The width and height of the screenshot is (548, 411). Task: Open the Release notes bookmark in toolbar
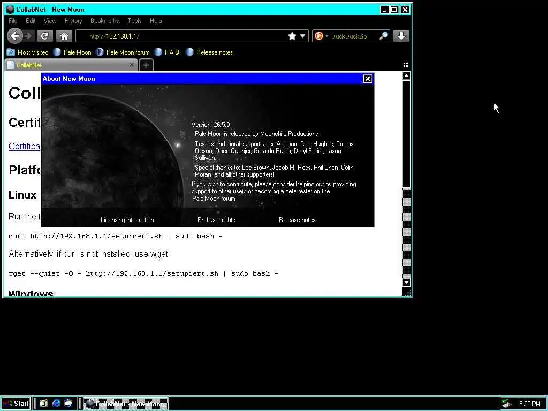[209, 52]
